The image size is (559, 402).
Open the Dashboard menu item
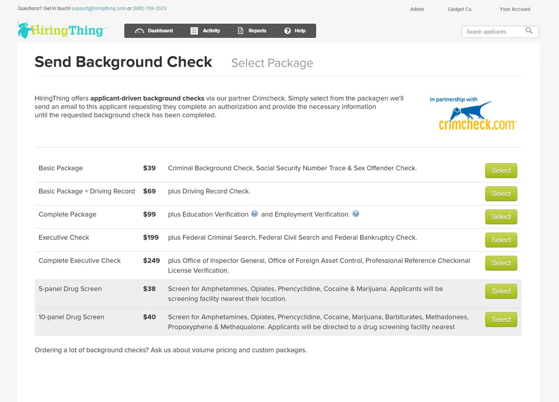[154, 31]
